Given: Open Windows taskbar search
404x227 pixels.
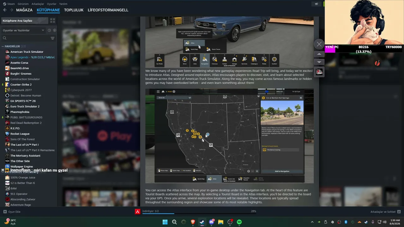Looking at the screenshot, I should click(174, 222).
